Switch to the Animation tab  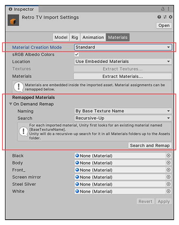click(x=93, y=37)
